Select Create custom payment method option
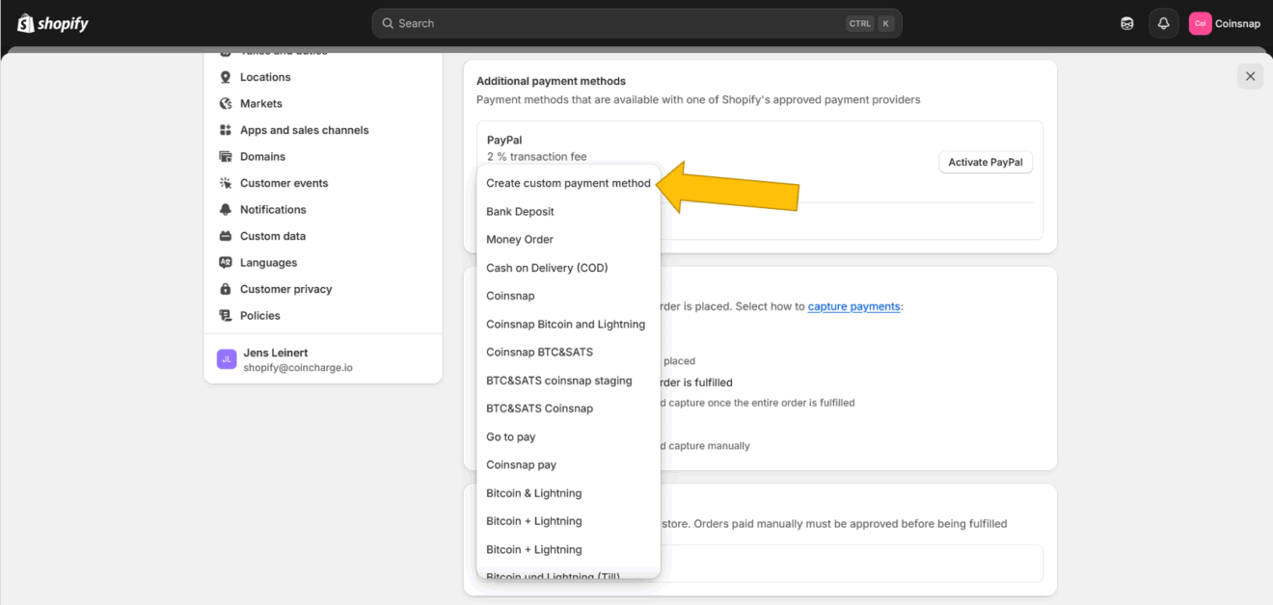 coord(568,183)
